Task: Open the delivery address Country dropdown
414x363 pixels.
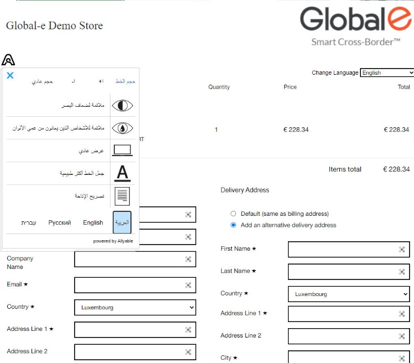Action: pyautogui.click(x=349, y=294)
